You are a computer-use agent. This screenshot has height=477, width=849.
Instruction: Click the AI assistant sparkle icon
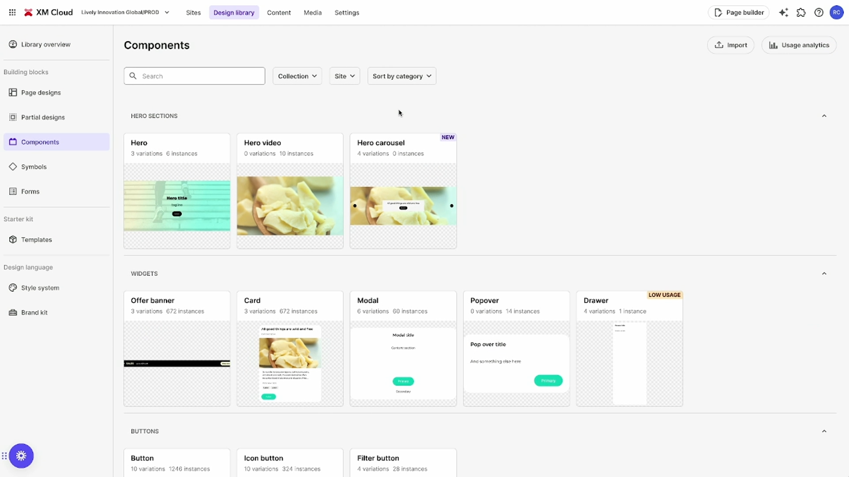(x=784, y=12)
